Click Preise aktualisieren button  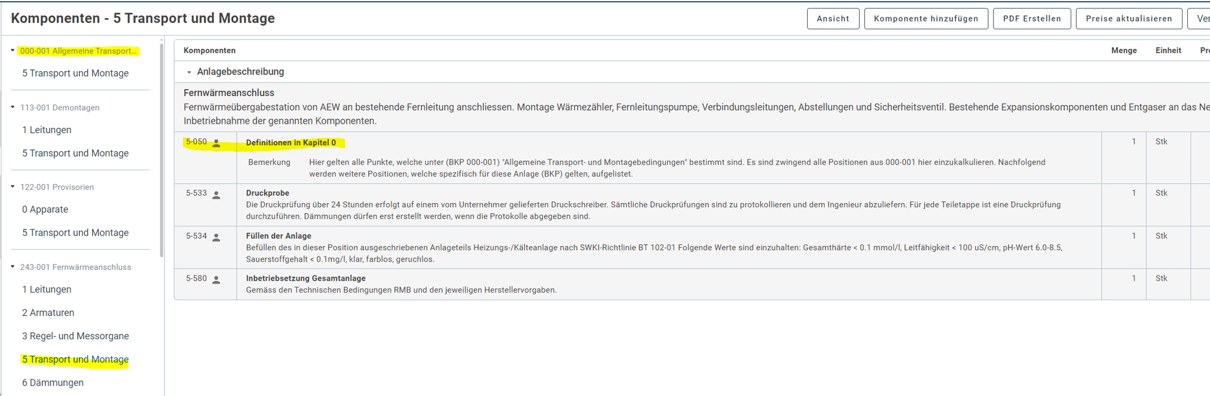[1128, 19]
